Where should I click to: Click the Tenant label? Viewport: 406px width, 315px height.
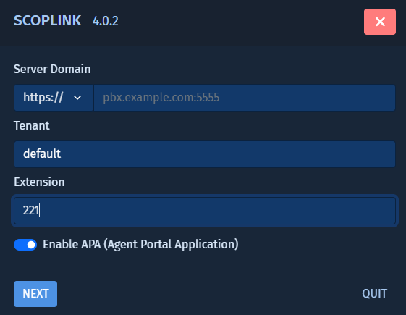[x=31, y=125]
